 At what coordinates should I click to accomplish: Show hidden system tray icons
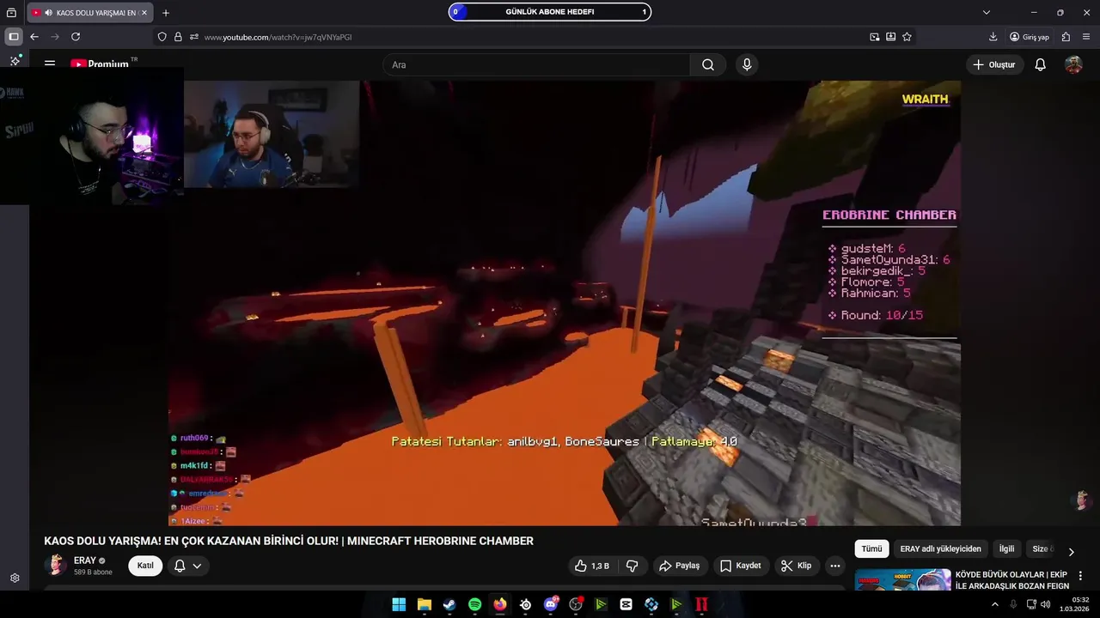click(995, 604)
